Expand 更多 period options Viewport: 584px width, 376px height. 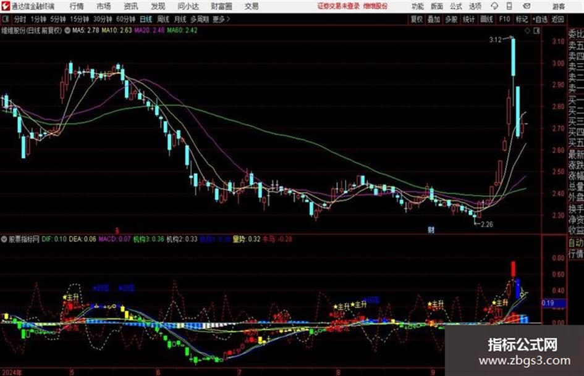coord(221,19)
